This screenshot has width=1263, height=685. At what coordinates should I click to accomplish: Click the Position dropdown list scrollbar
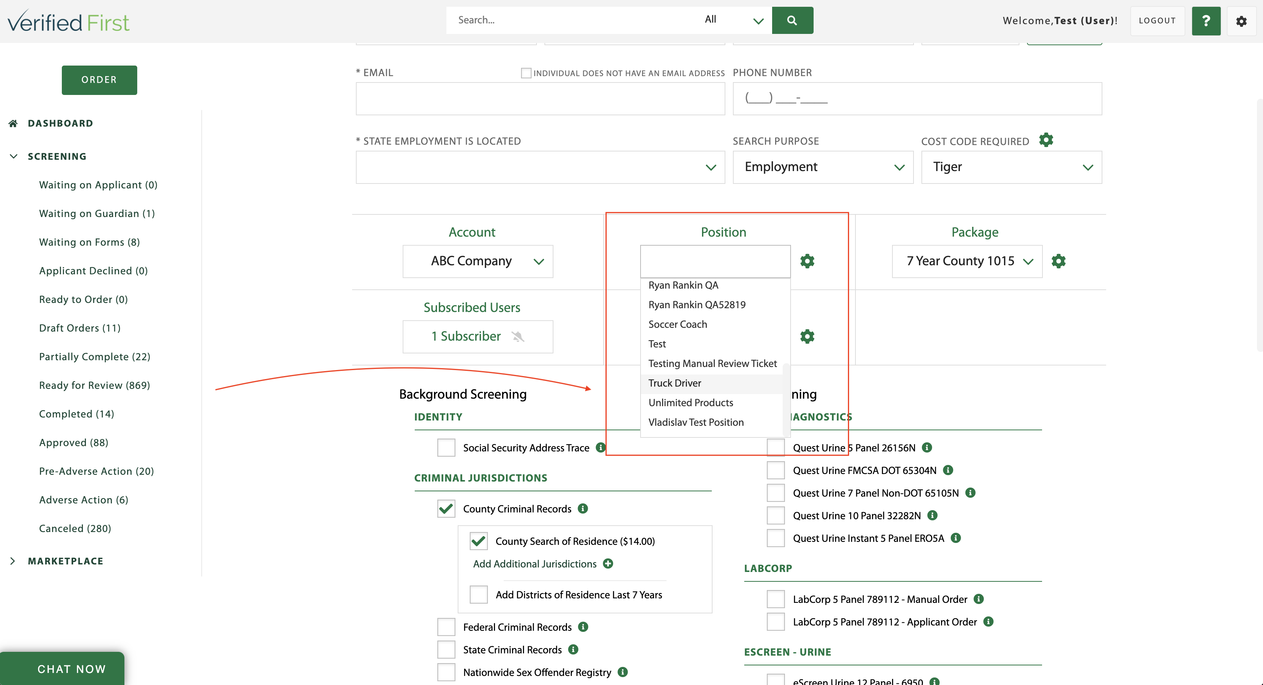[786, 399]
